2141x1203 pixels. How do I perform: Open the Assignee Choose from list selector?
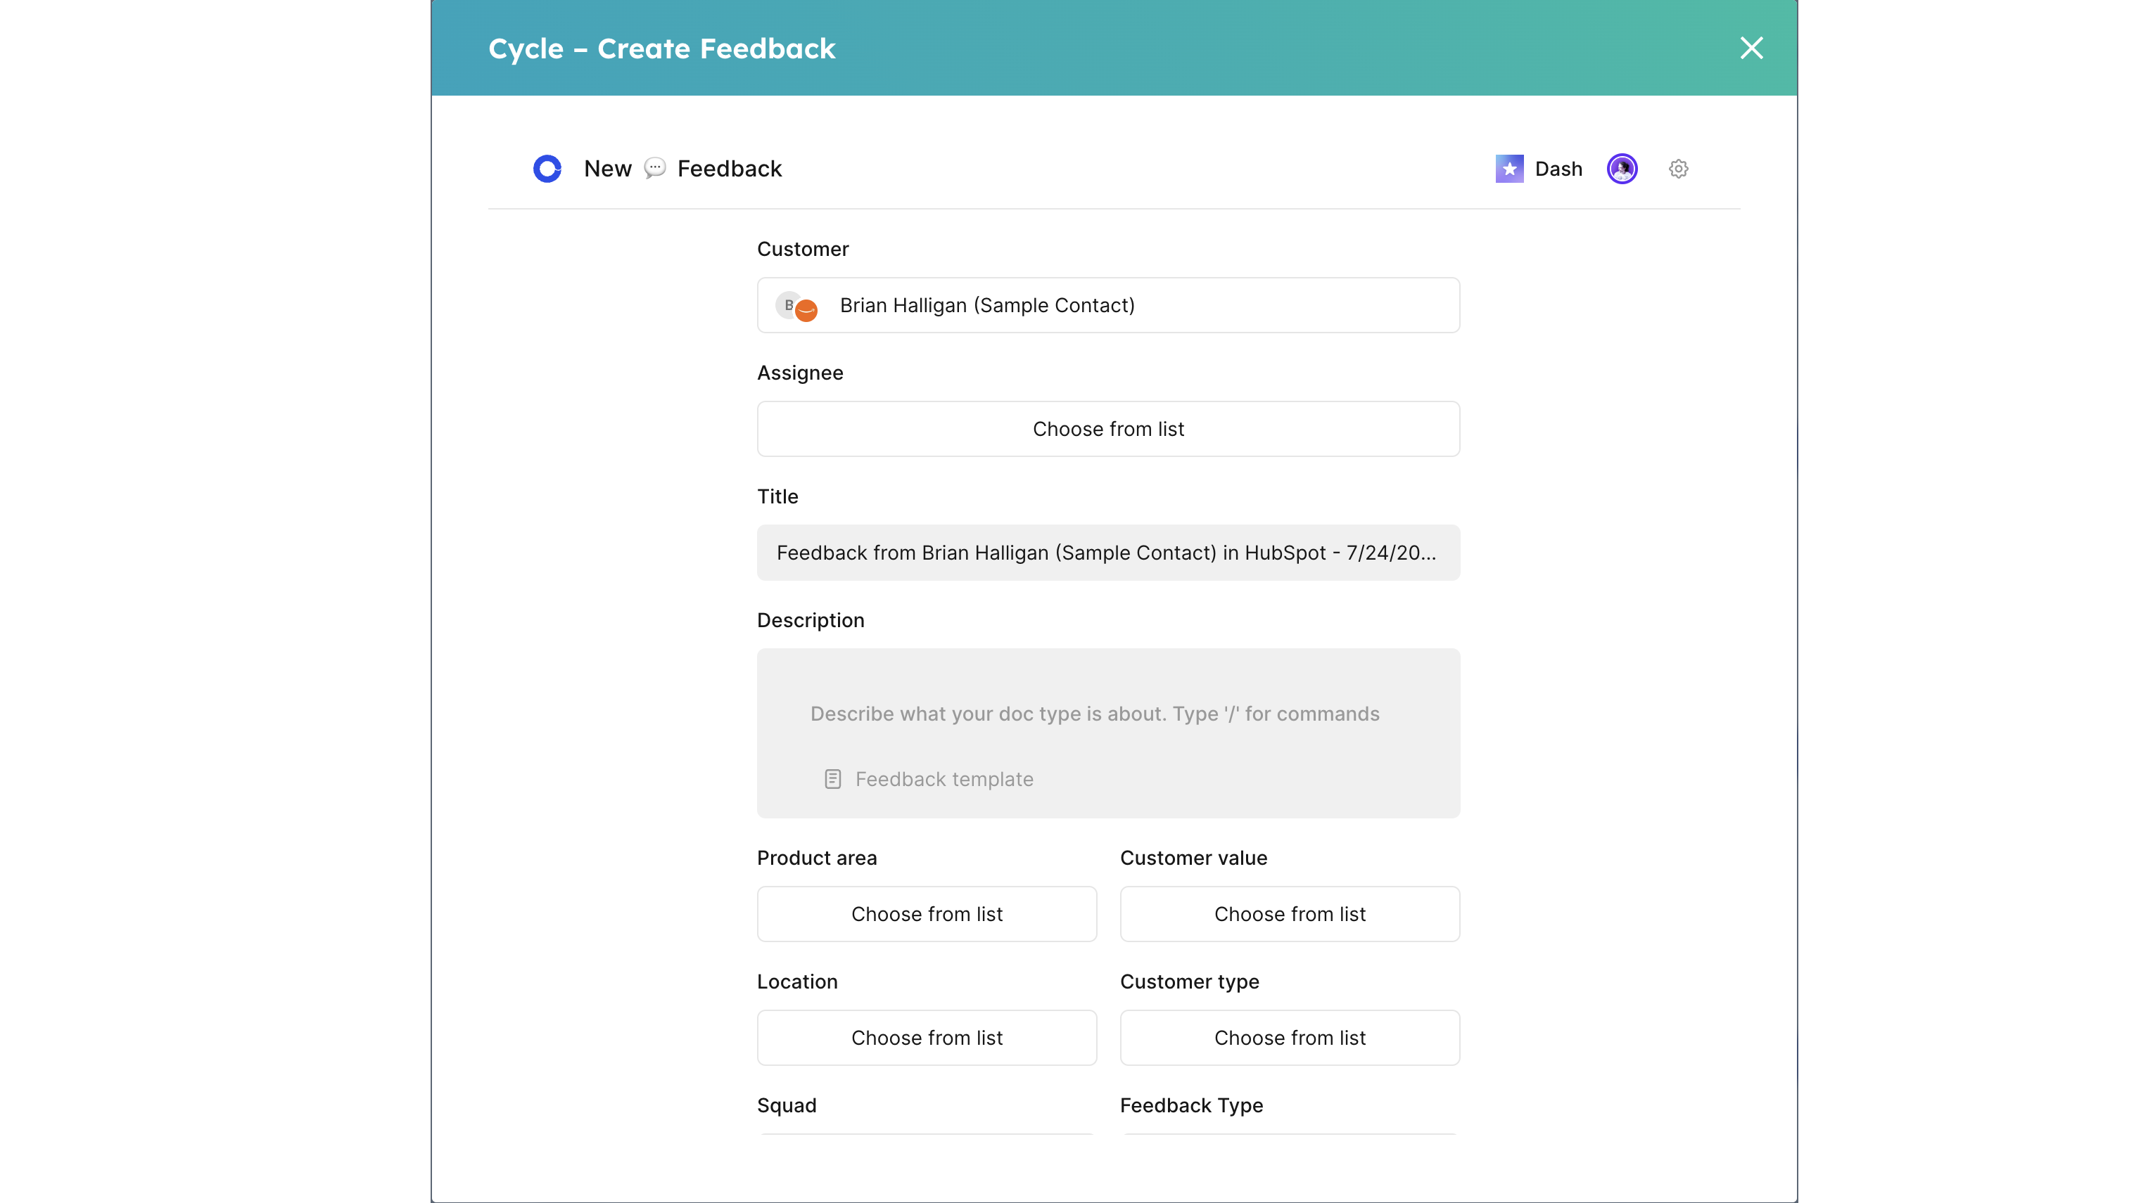(1108, 429)
